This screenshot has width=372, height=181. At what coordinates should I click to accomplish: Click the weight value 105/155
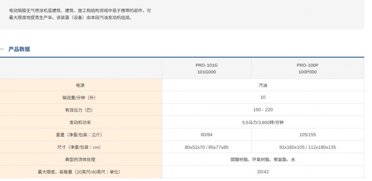[307, 134]
